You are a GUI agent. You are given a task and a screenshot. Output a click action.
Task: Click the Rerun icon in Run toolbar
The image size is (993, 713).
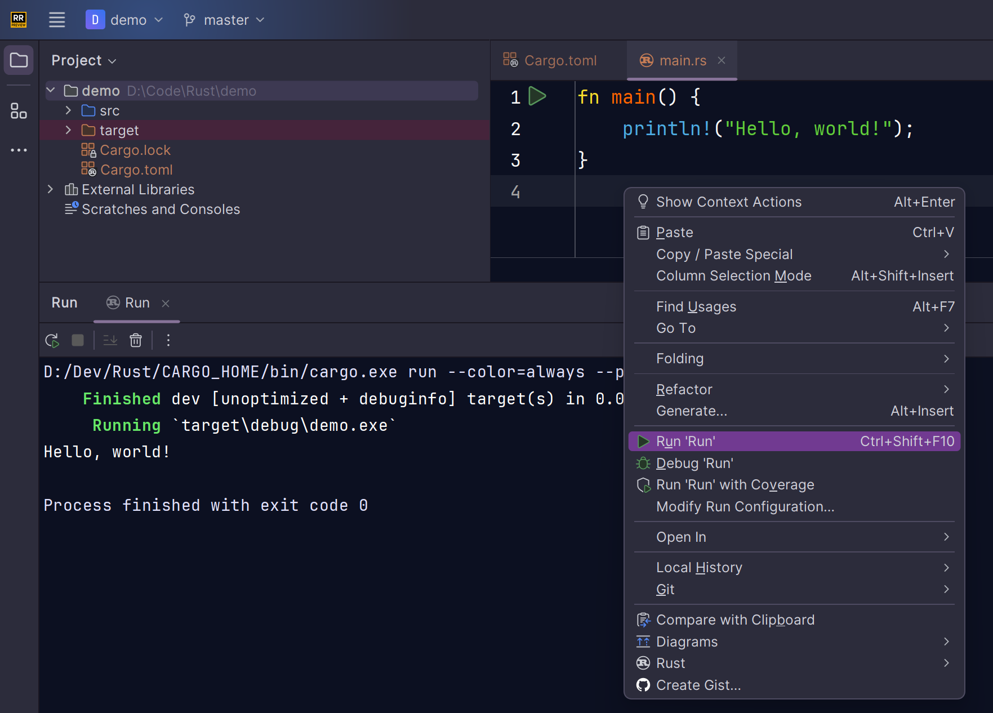click(x=52, y=340)
